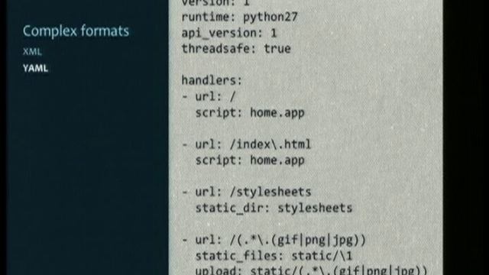The width and height of the screenshot is (489, 275).
Task: Select the YAML entry in the sidebar
Action: 35,68
